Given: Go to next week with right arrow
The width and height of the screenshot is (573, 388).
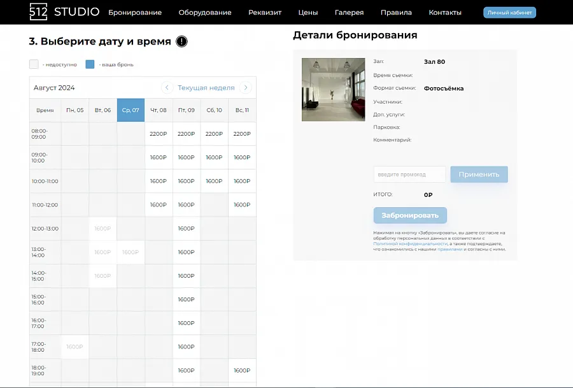Looking at the screenshot, I should coord(246,88).
